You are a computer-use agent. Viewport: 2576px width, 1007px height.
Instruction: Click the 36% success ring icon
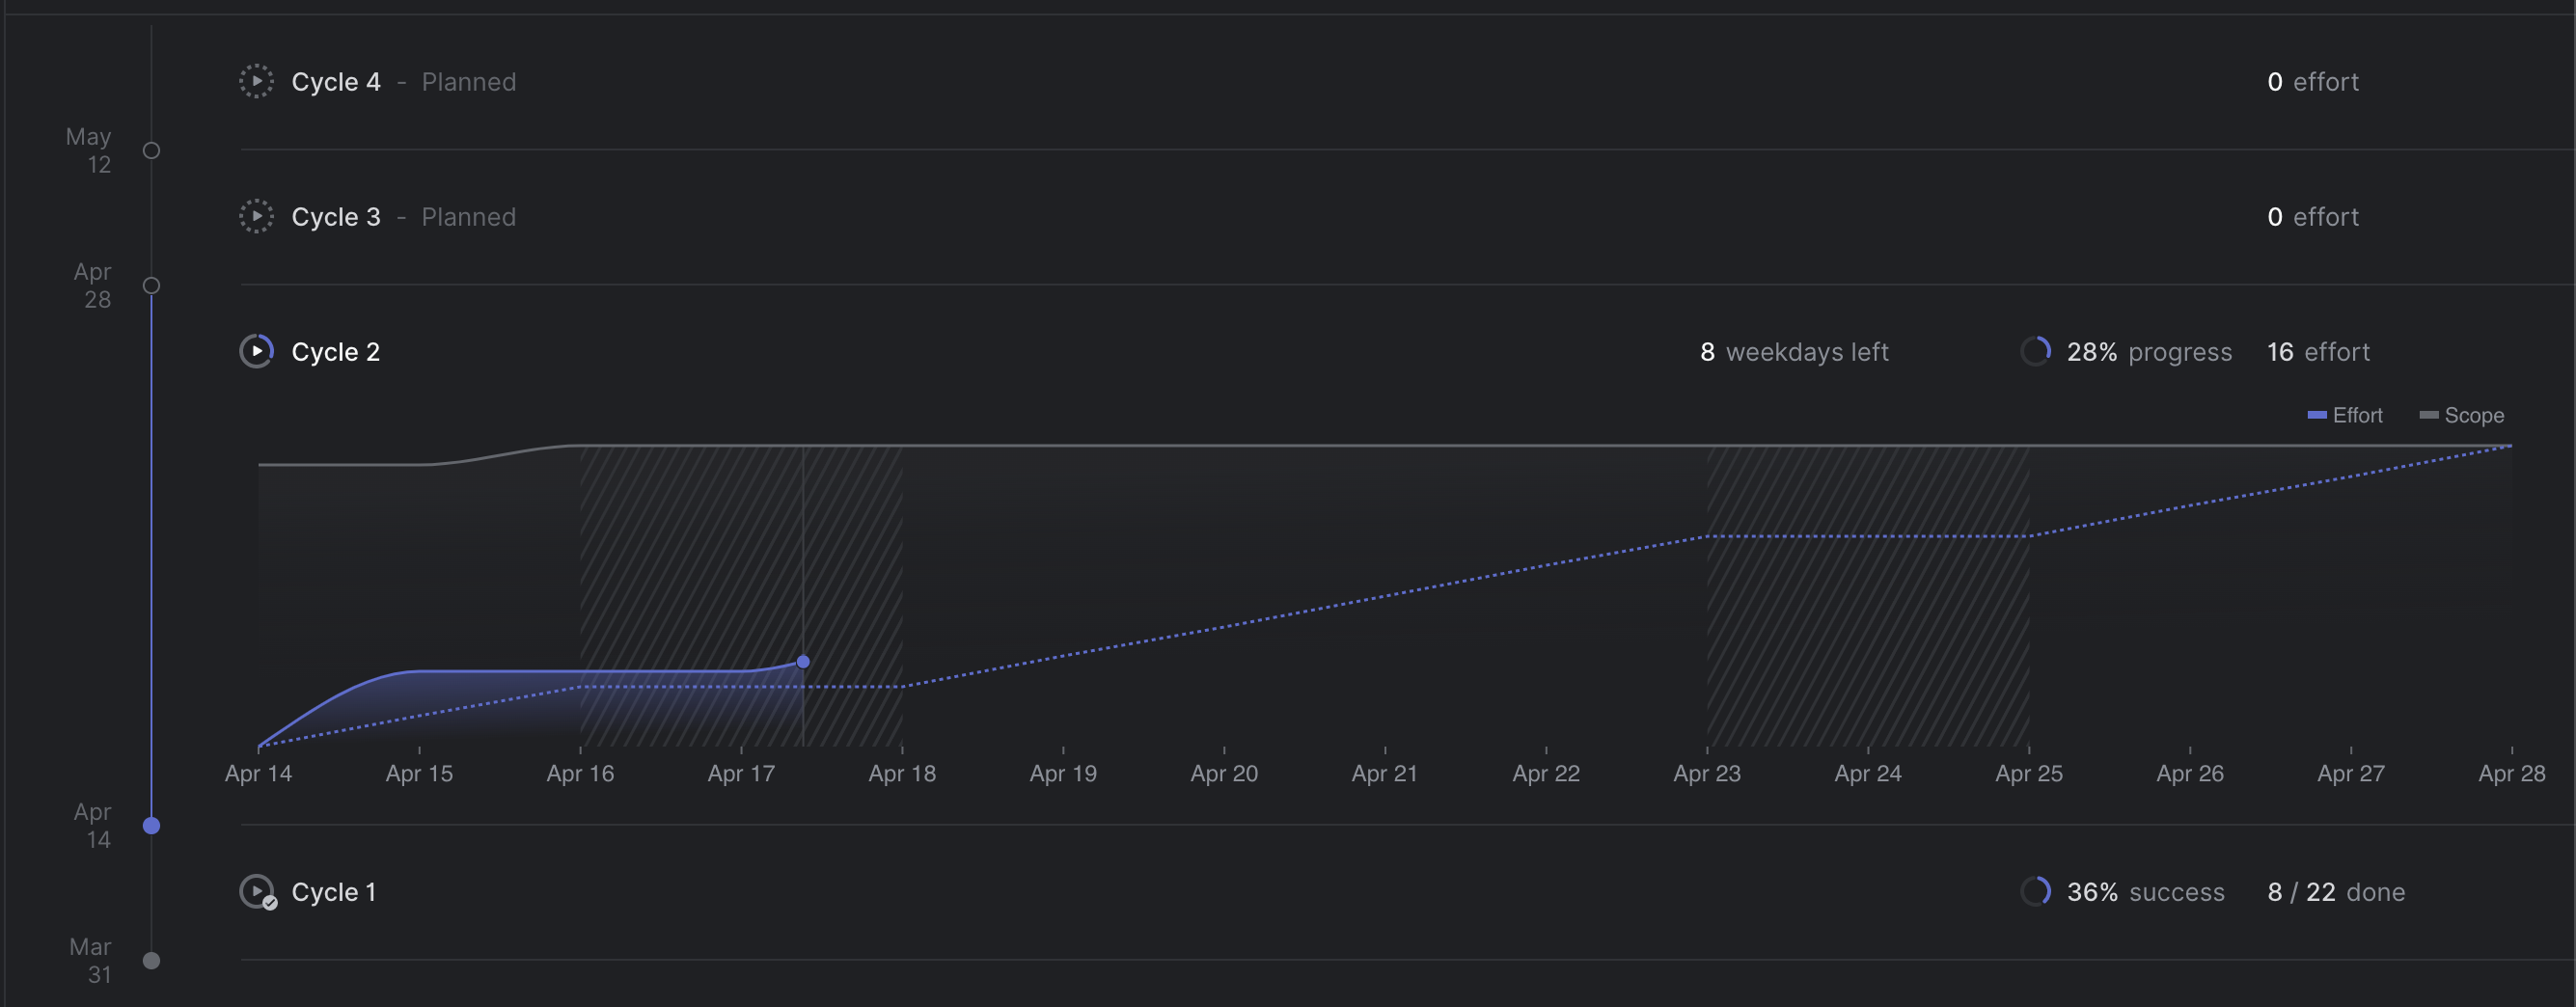pyautogui.click(x=2035, y=891)
